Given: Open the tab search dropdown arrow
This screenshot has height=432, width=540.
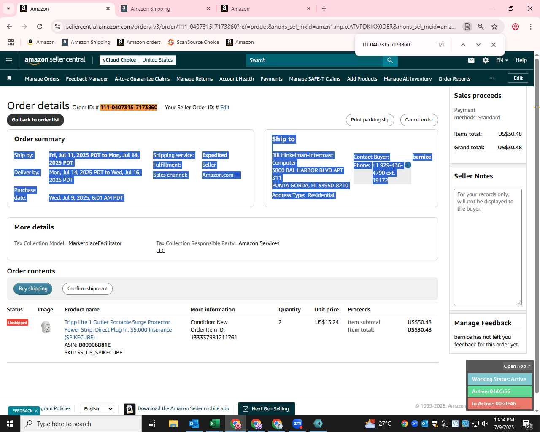Looking at the screenshot, I should [x=8, y=8].
